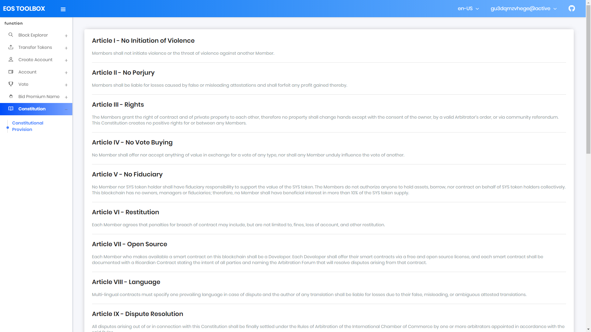Viewport: 591px width, 332px height.
Task: Click the Block Explorer magnifier icon
Action: [11, 35]
